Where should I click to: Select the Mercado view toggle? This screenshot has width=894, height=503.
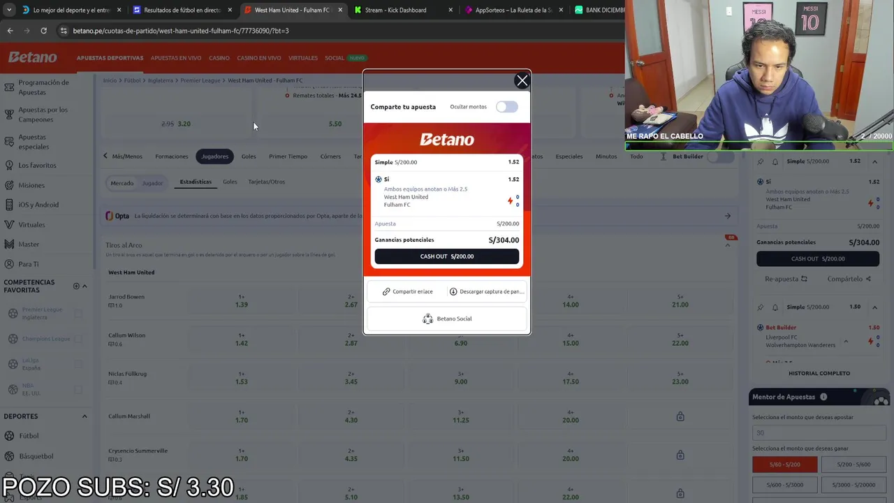point(122,183)
